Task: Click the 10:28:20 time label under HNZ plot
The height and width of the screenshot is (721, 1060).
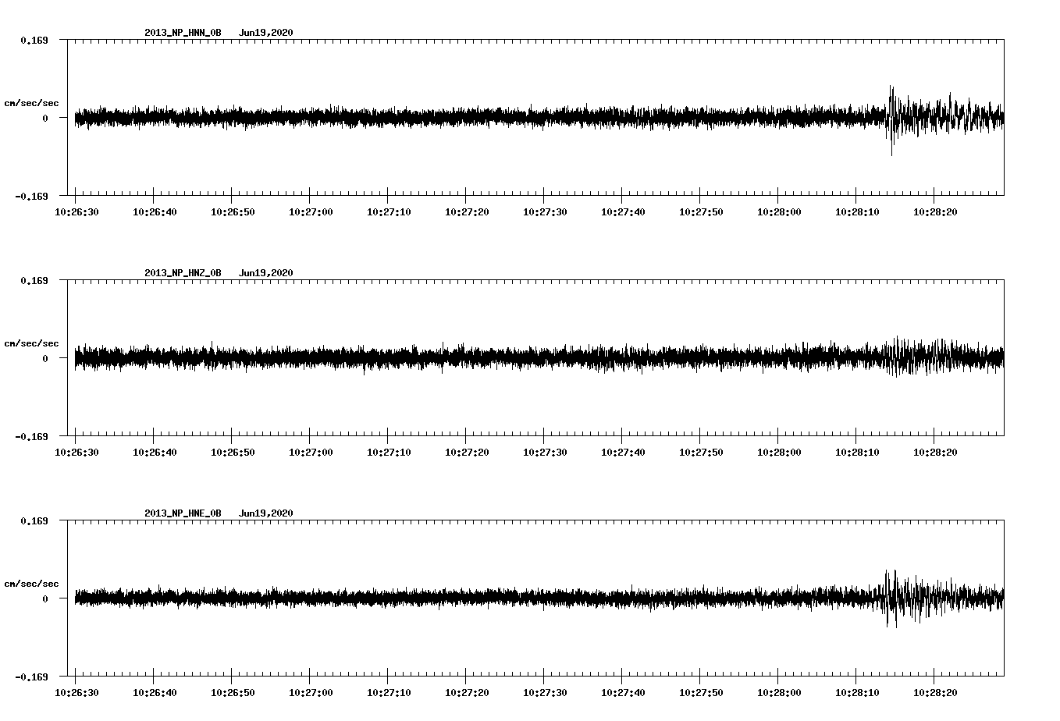Action: click(x=935, y=452)
